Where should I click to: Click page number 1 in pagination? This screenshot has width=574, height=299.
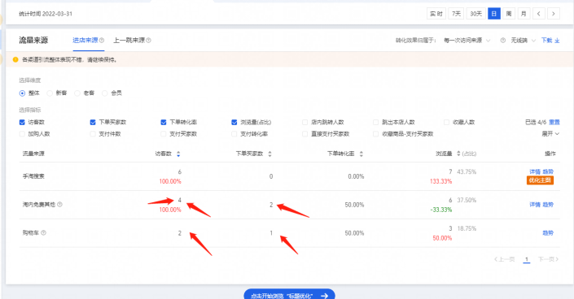tap(527, 259)
